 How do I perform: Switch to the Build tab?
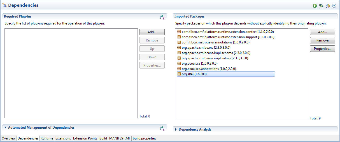point(103,138)
